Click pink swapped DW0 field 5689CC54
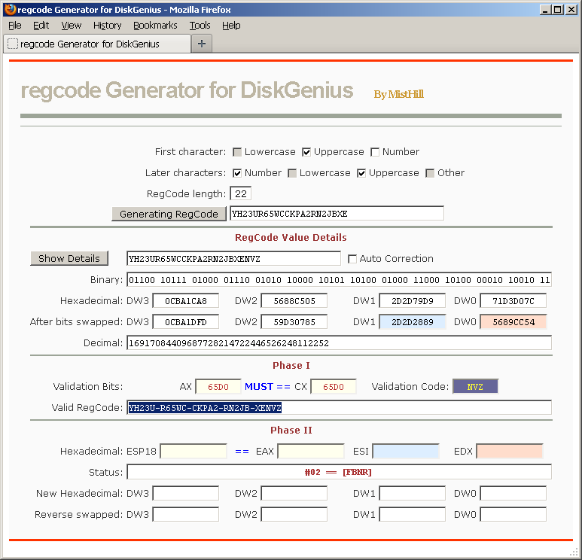The image size is (582, 560). [x=513, y=322]
